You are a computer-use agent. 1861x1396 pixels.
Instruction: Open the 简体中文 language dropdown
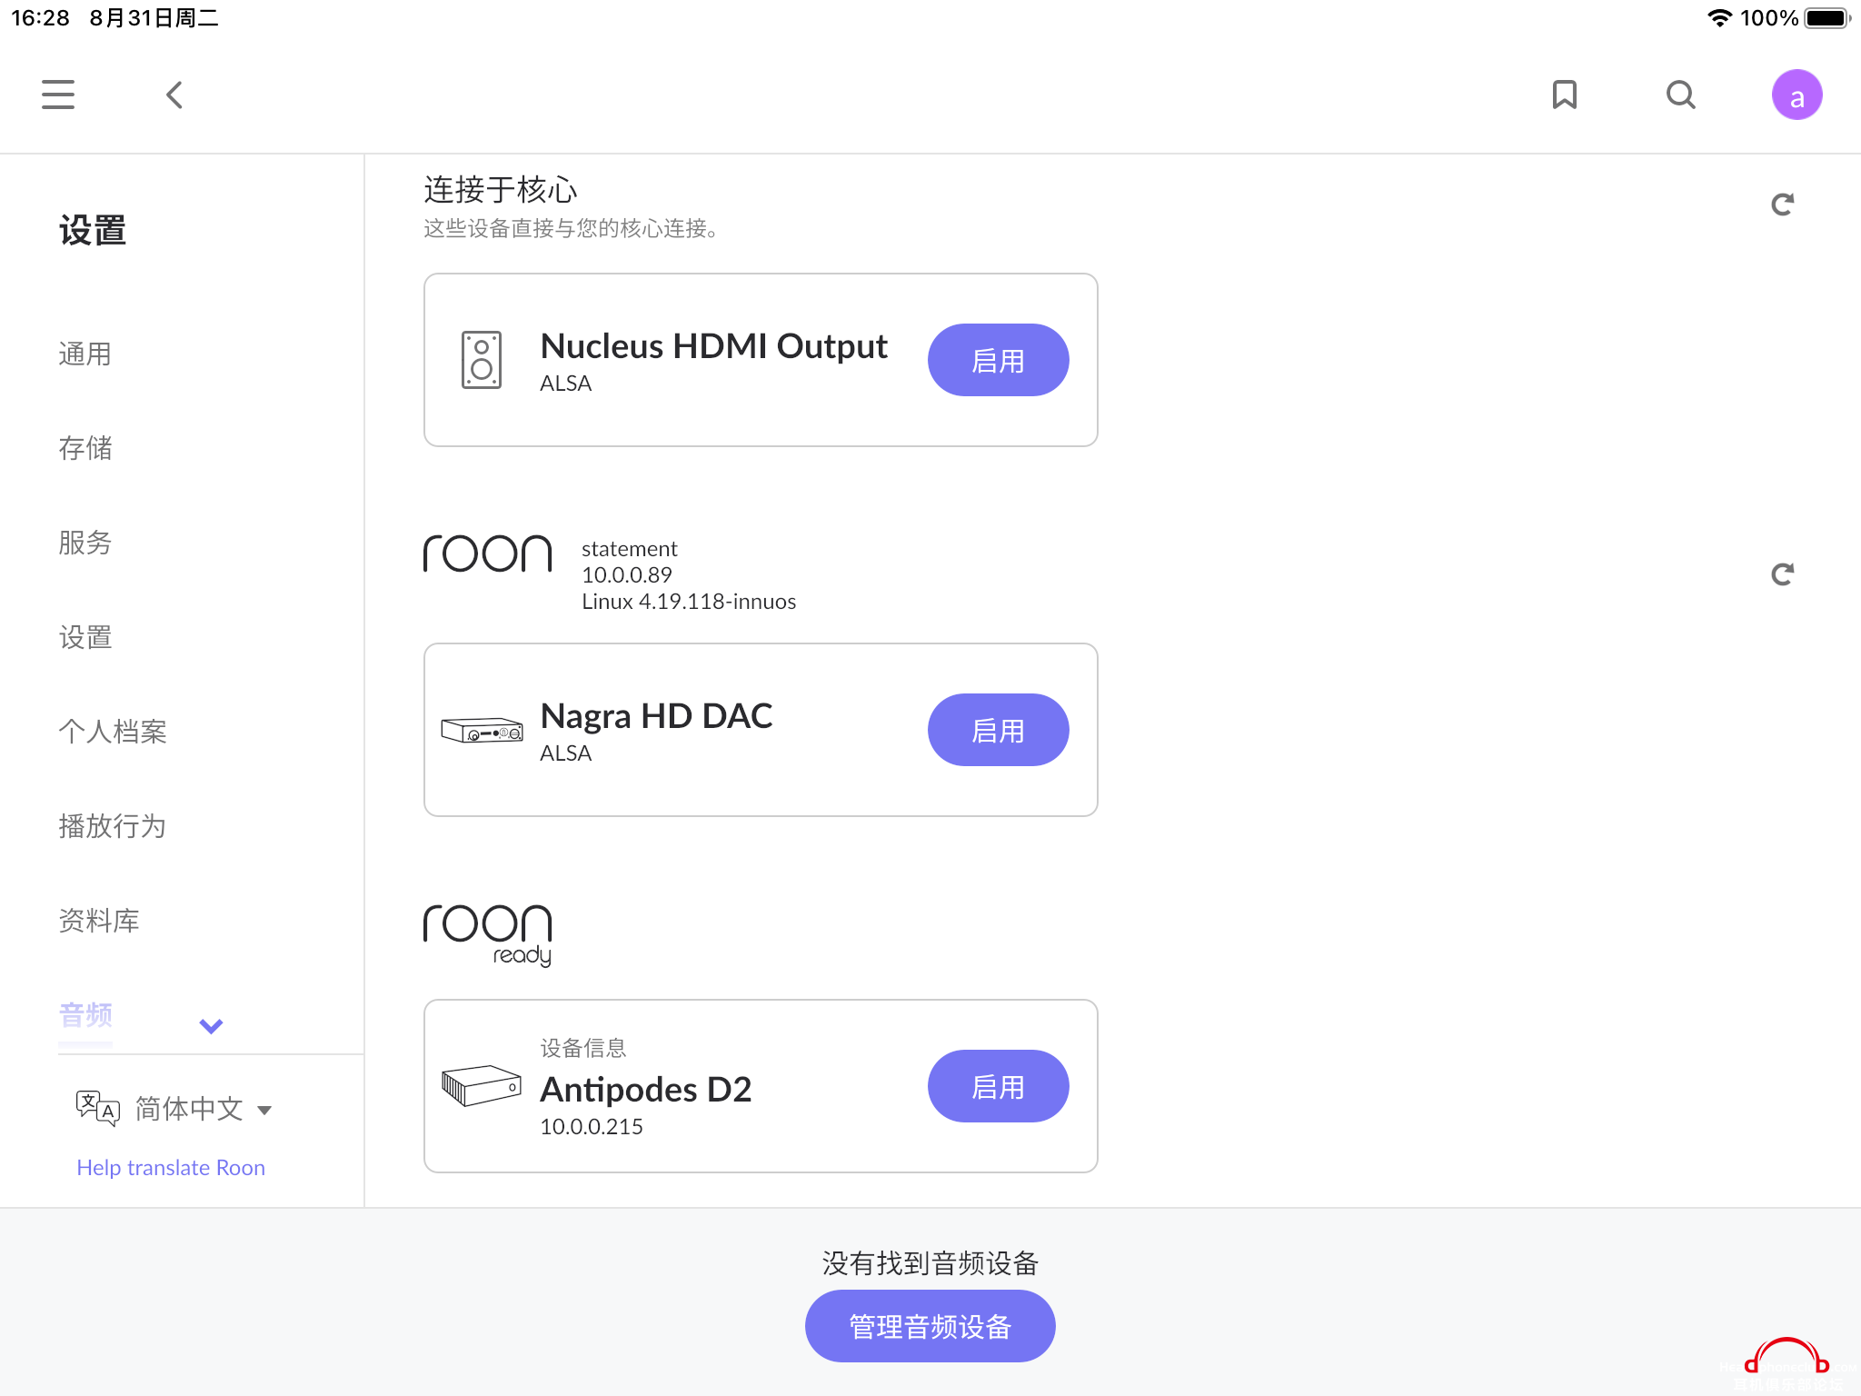pyautogui.click(x=203, y=1109)
